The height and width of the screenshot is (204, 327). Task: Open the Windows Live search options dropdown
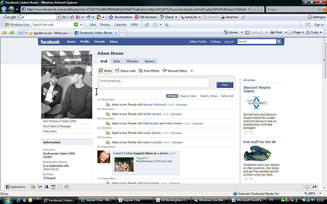81,25
